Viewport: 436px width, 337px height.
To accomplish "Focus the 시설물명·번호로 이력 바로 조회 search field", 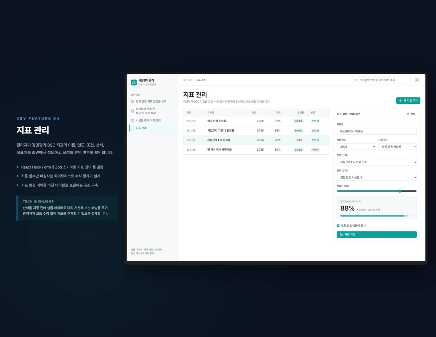I will pos(381,80).
